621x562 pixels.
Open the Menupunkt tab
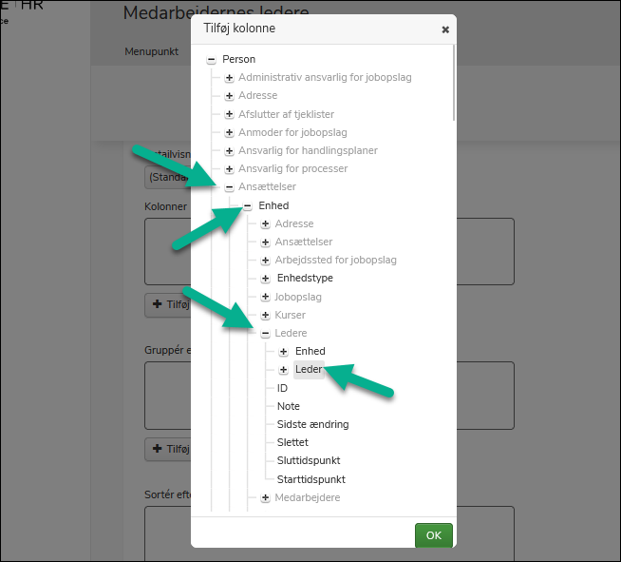[151, 51]
